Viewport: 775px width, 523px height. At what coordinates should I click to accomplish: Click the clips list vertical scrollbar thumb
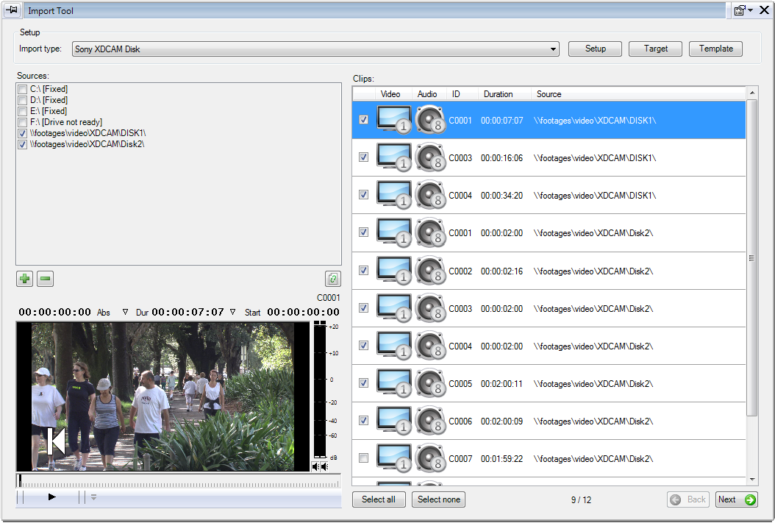[751, 258]
